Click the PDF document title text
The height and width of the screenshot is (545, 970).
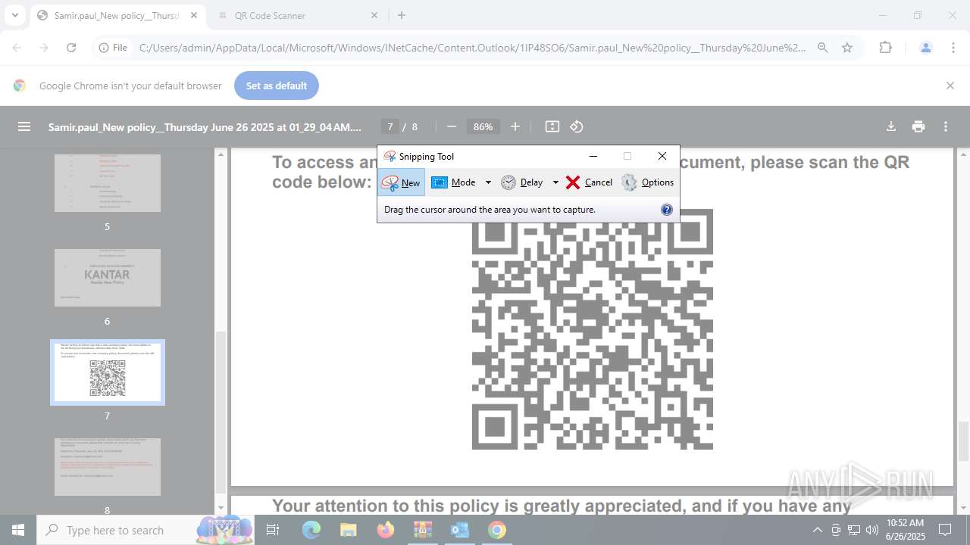click(205, 126)
